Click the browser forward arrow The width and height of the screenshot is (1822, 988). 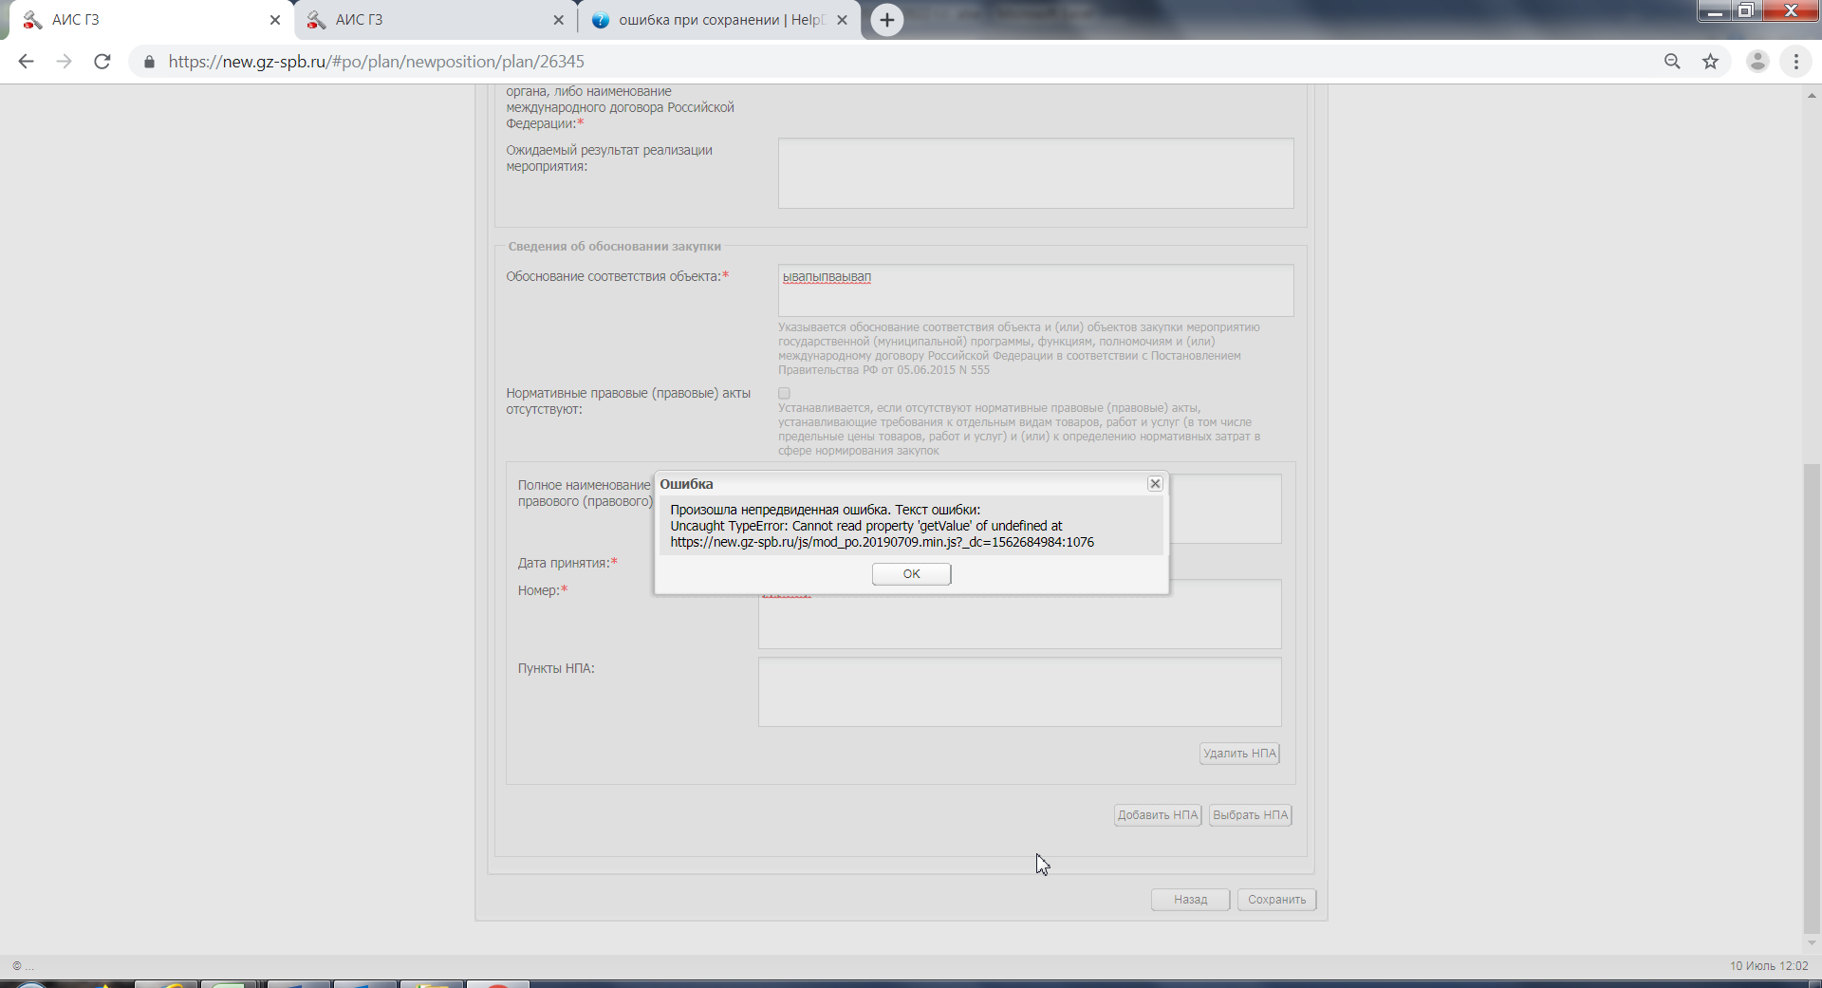[64, 62]
